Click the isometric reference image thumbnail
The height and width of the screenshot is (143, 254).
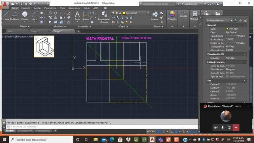pyautogui.click(x=44, y=46)
